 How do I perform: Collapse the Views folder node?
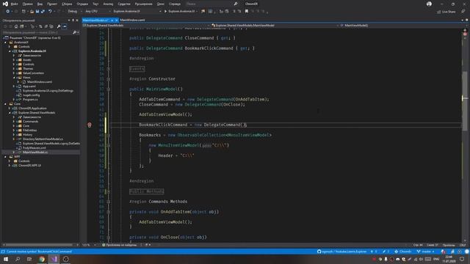coord(14,78)
